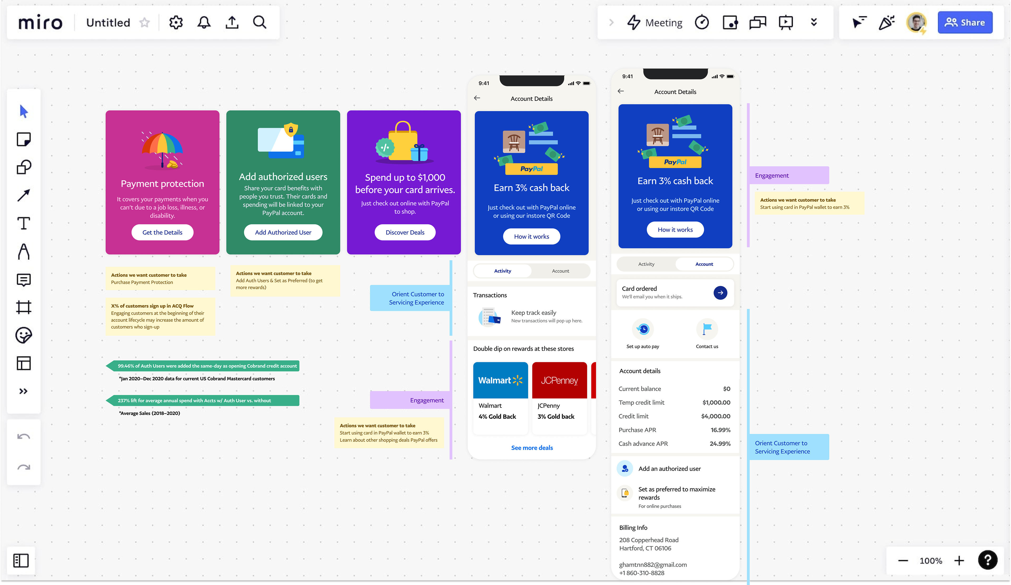Toggle collaborators' cursors visibility
The height and width of the screenshot is (585, 1011).
[859, 22]
